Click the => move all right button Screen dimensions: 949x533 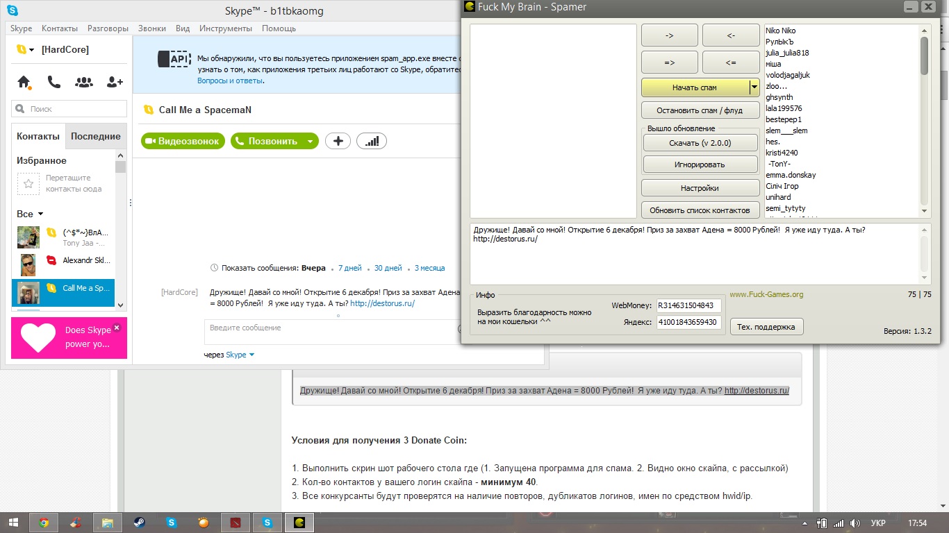(670, 62)
